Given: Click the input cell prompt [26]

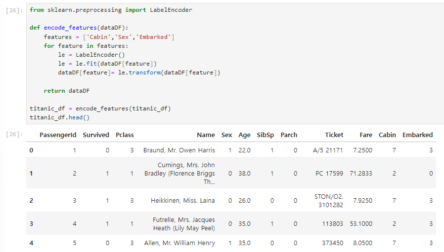Looking at the screenshot, I should [x=13, y=10].
